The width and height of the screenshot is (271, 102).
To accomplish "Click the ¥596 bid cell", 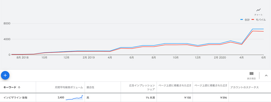I will point(224,98).
